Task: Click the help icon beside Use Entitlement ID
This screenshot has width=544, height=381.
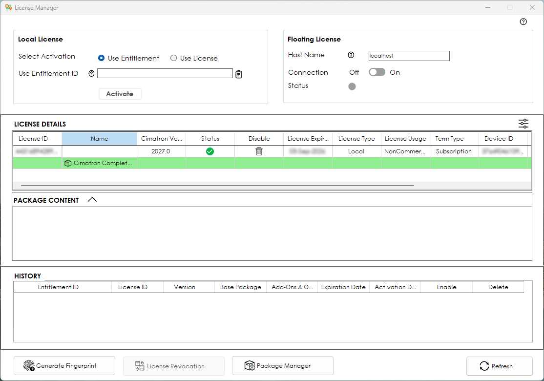Action: 91,74
